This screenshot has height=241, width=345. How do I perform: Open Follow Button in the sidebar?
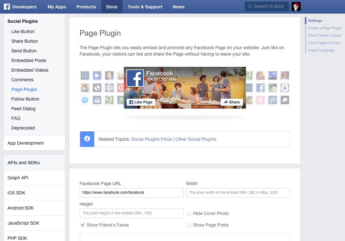[25, 99]
